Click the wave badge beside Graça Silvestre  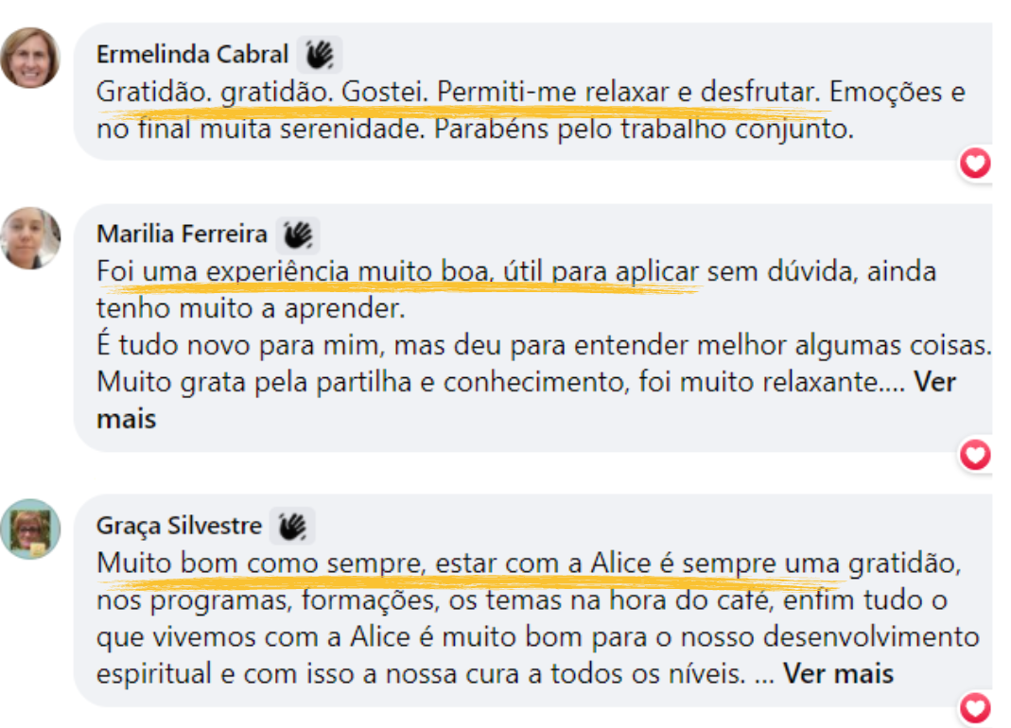tap(292, 525)
